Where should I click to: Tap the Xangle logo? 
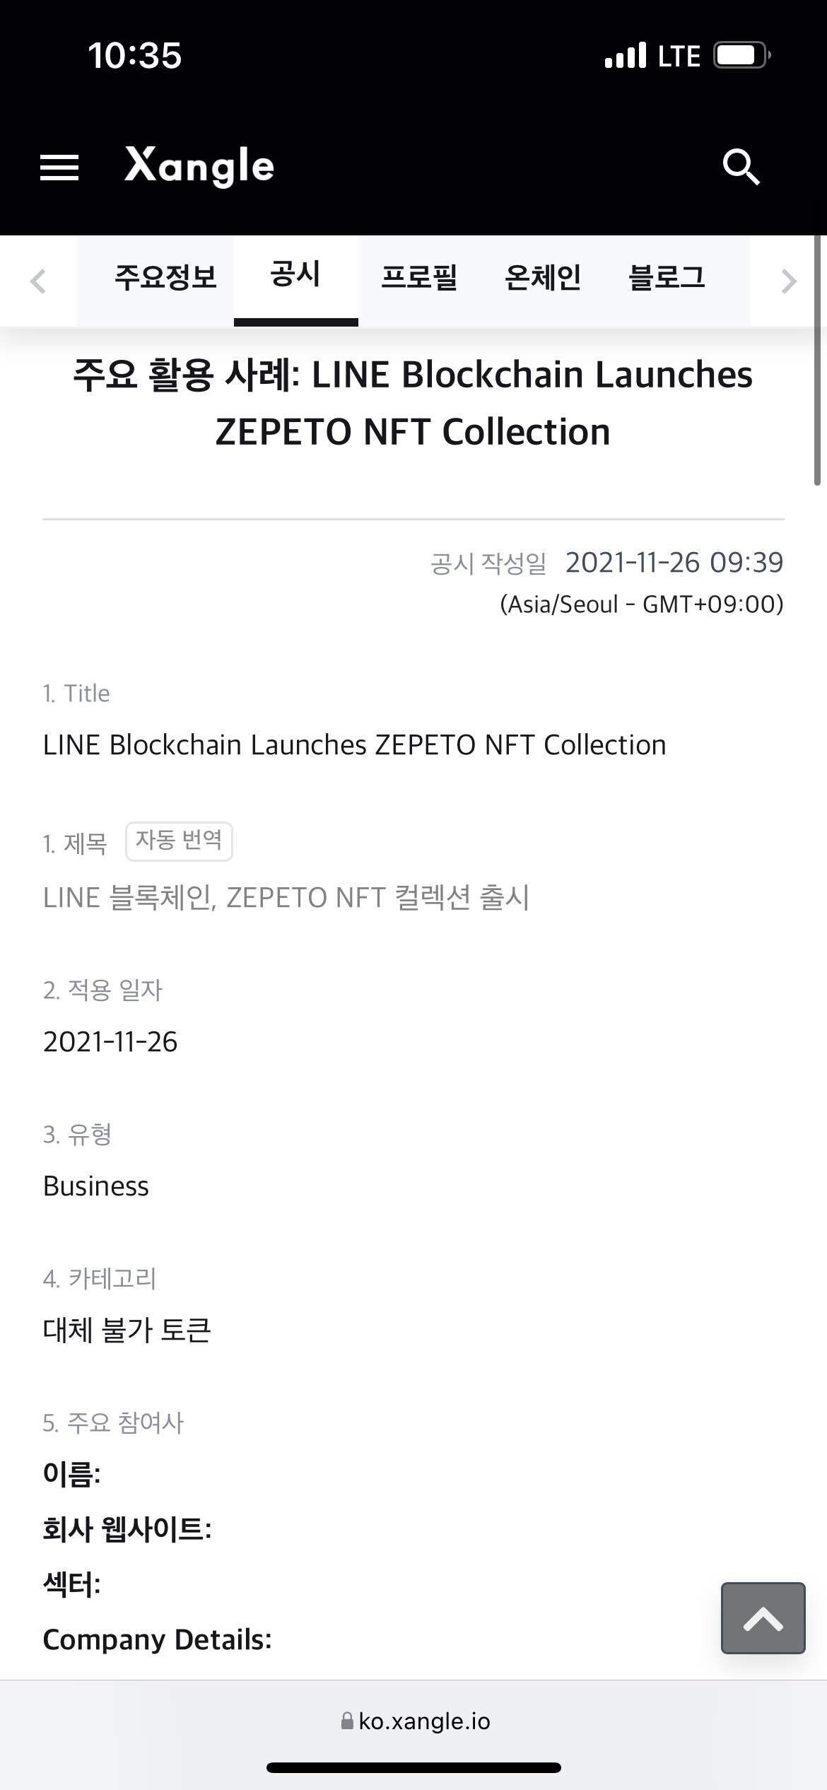pyautogui.click(x=199, y=166)
